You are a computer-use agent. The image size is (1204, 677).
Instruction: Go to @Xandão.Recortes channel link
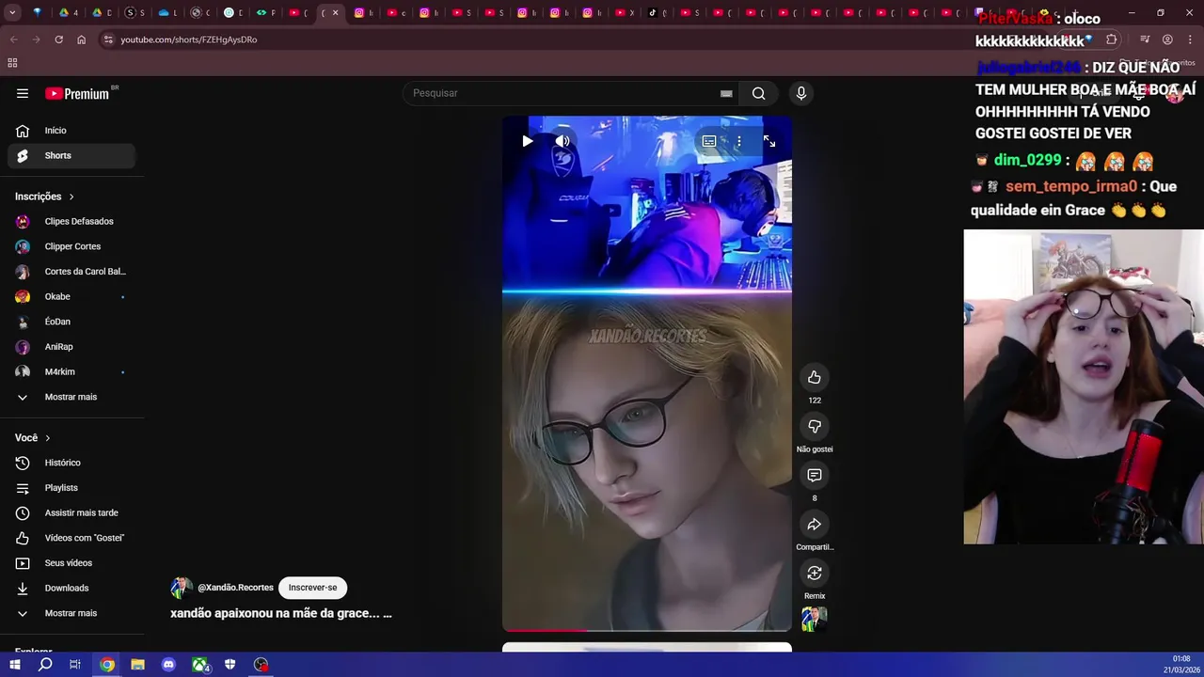click(x=235, y=588)
